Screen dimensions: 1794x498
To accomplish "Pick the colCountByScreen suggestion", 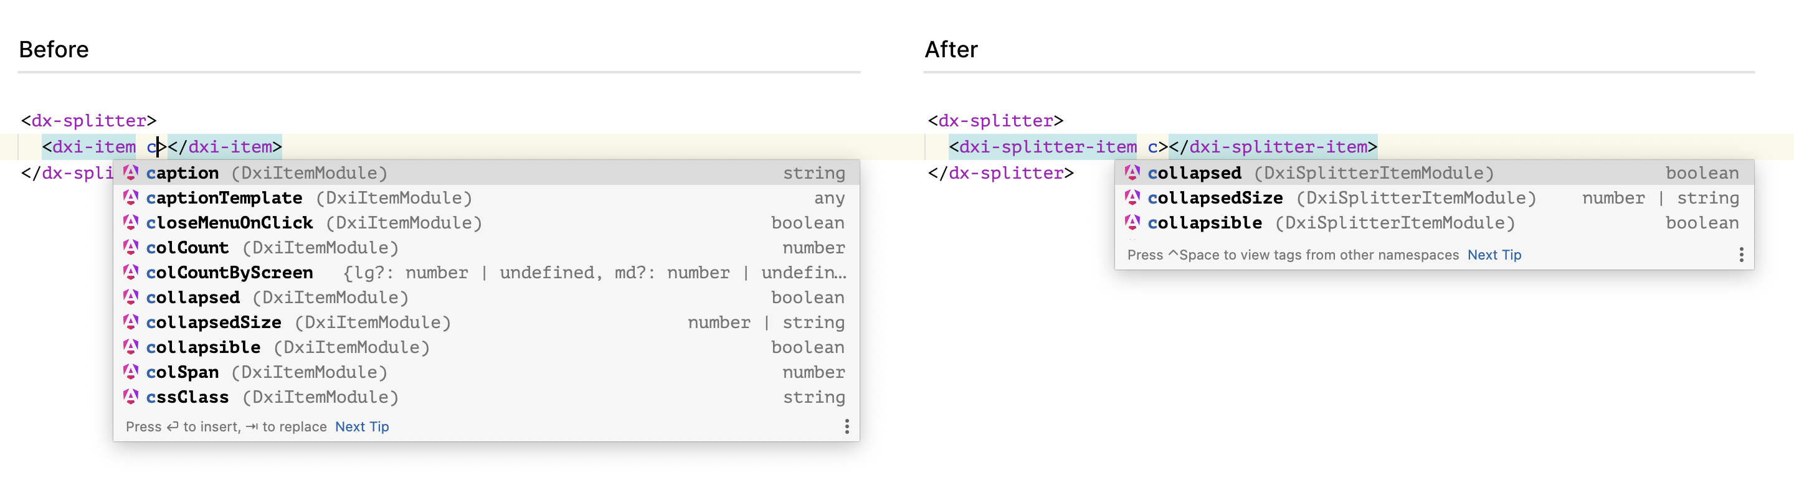I will [486, 273].
